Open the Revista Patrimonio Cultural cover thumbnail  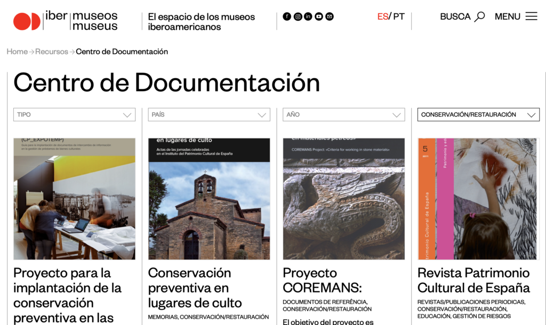478,199
